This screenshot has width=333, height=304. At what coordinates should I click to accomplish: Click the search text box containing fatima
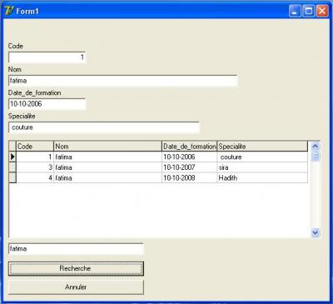tap(76, 249)
